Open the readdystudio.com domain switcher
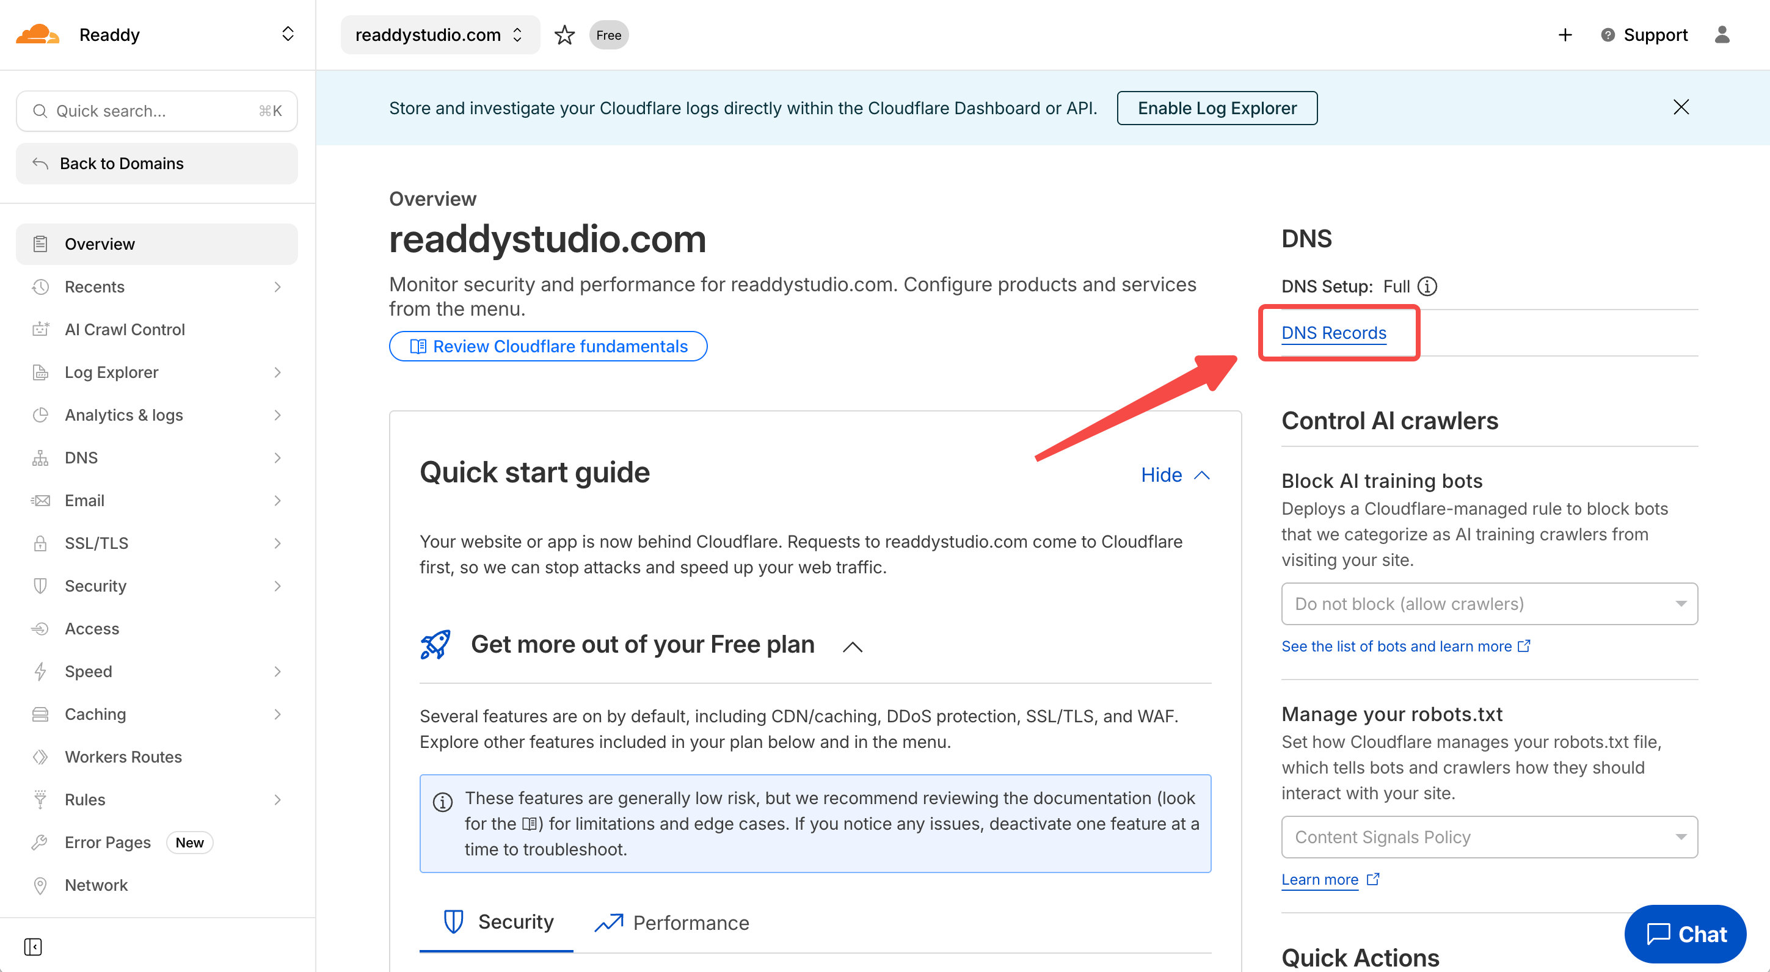 tap(440, 35)
